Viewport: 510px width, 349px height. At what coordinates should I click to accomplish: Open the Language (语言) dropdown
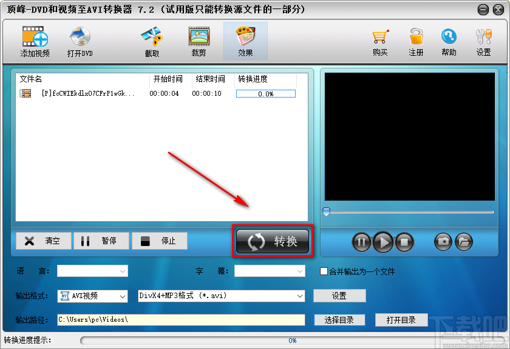[92, 271]
